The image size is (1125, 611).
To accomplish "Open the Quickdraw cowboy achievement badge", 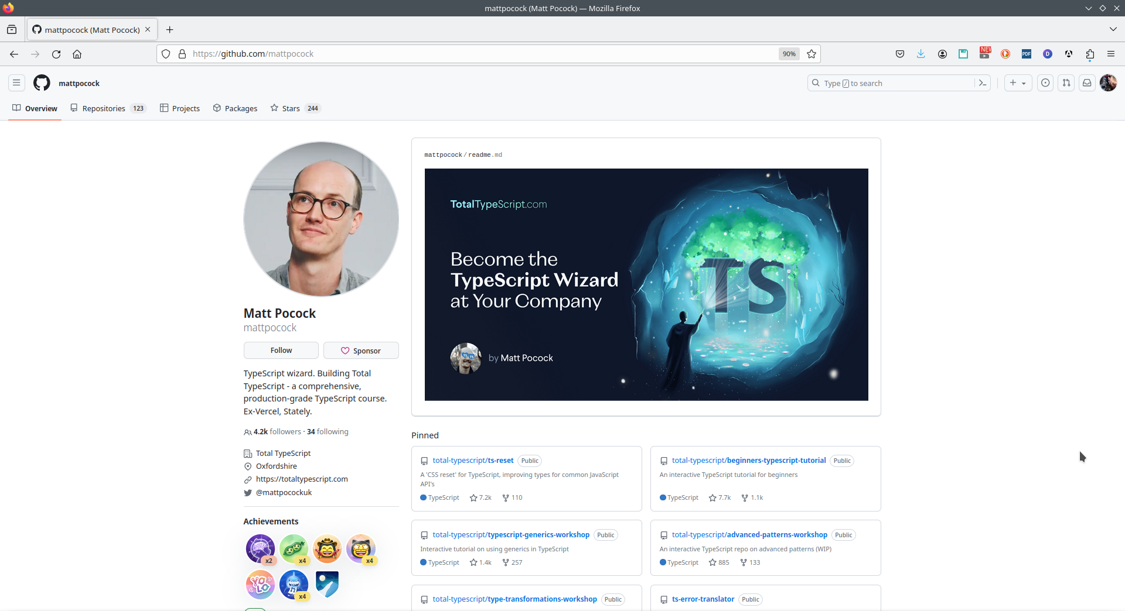I will [327, 549].
